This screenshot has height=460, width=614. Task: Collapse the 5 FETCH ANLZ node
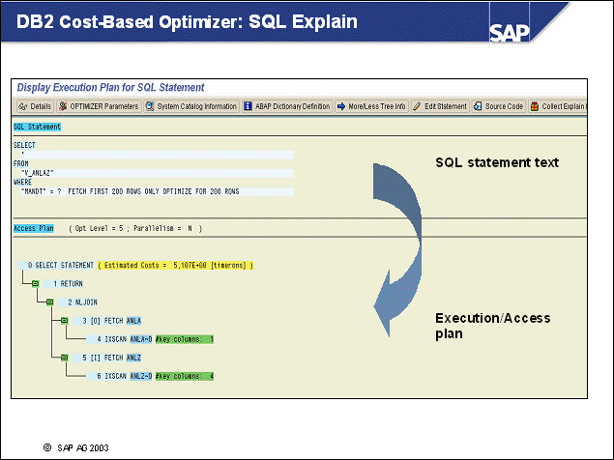pyautogui.click(x=63, y=358)
